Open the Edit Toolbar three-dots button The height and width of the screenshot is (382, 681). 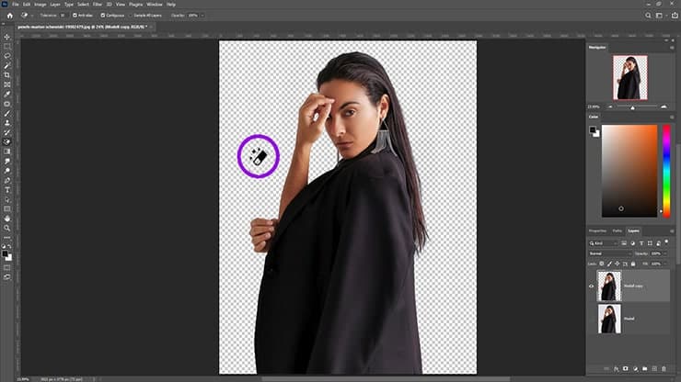tap(7, 238)
